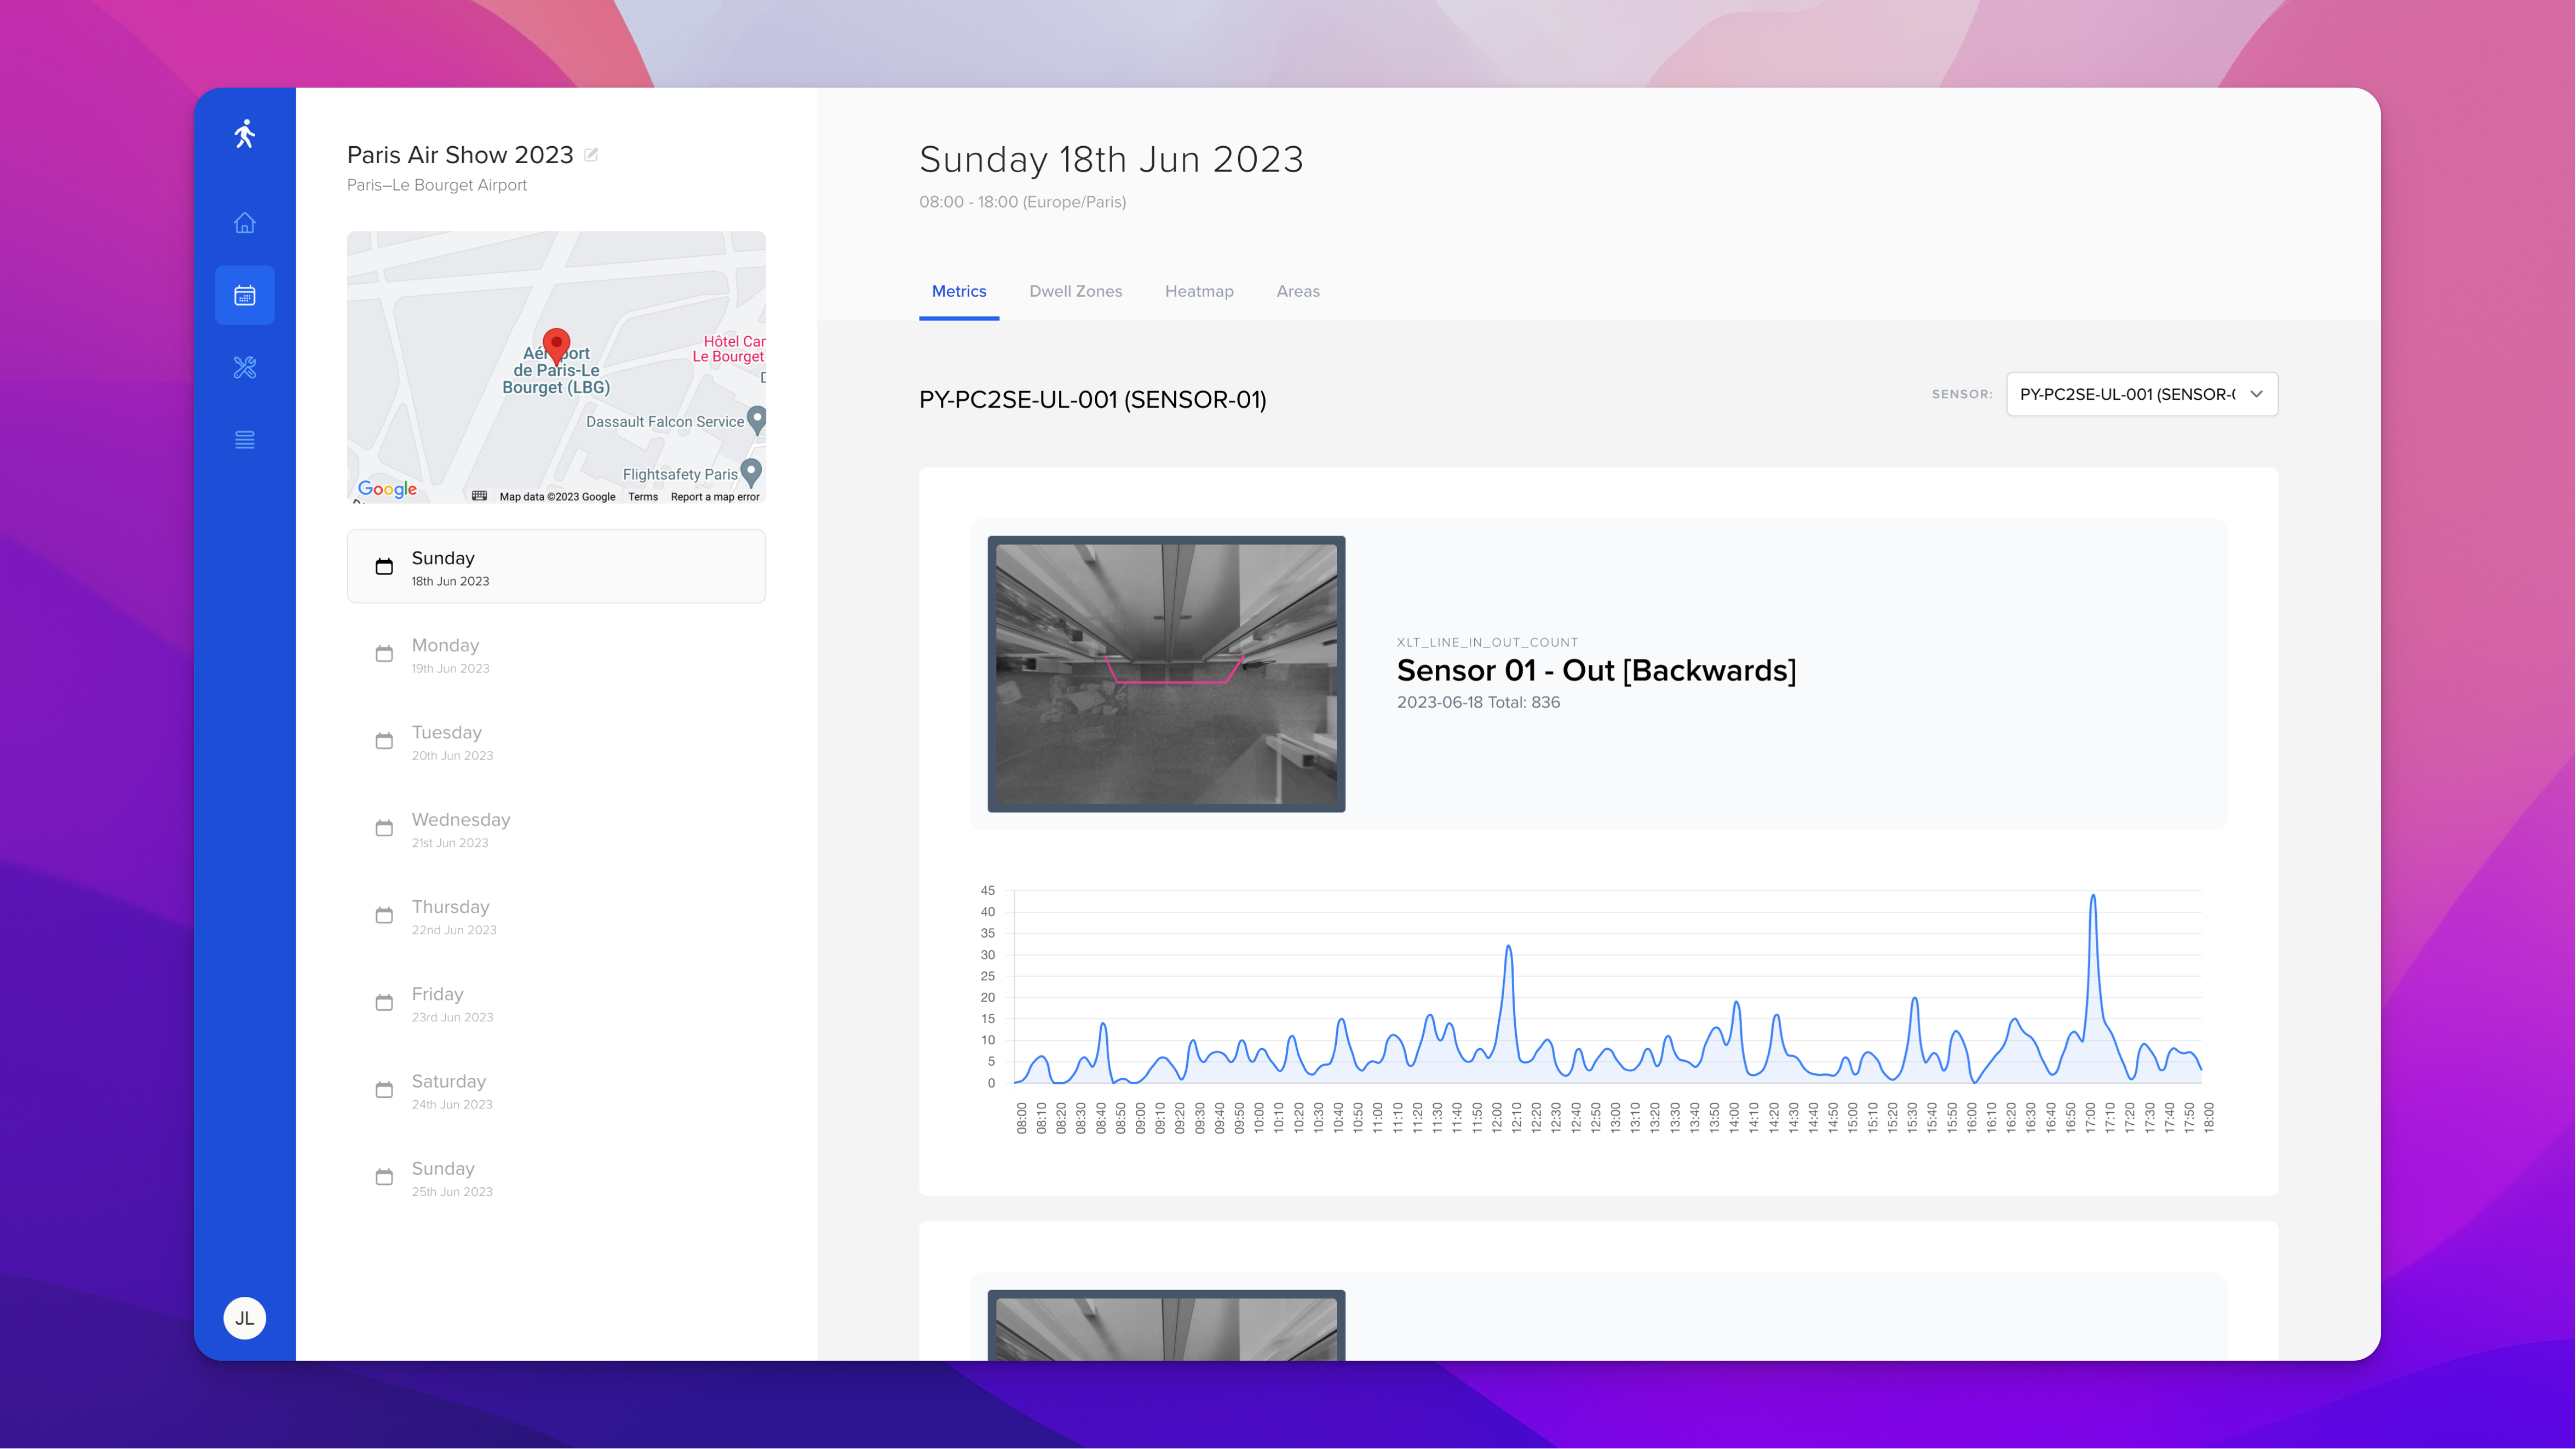View the Sensor 01 camera thumbnail

pyautogui.click(x=1166, y=674)
